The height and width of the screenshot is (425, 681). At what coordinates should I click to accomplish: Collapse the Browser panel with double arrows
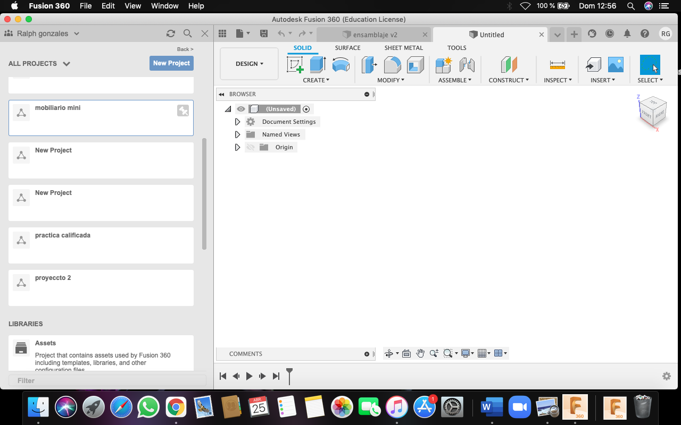point(221,94)
